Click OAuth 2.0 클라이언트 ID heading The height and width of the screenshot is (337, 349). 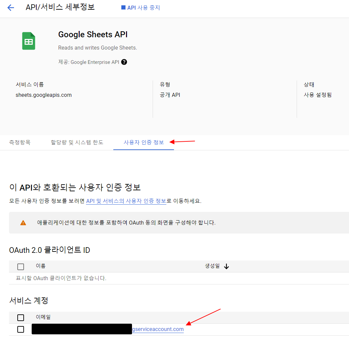(49, 250)
